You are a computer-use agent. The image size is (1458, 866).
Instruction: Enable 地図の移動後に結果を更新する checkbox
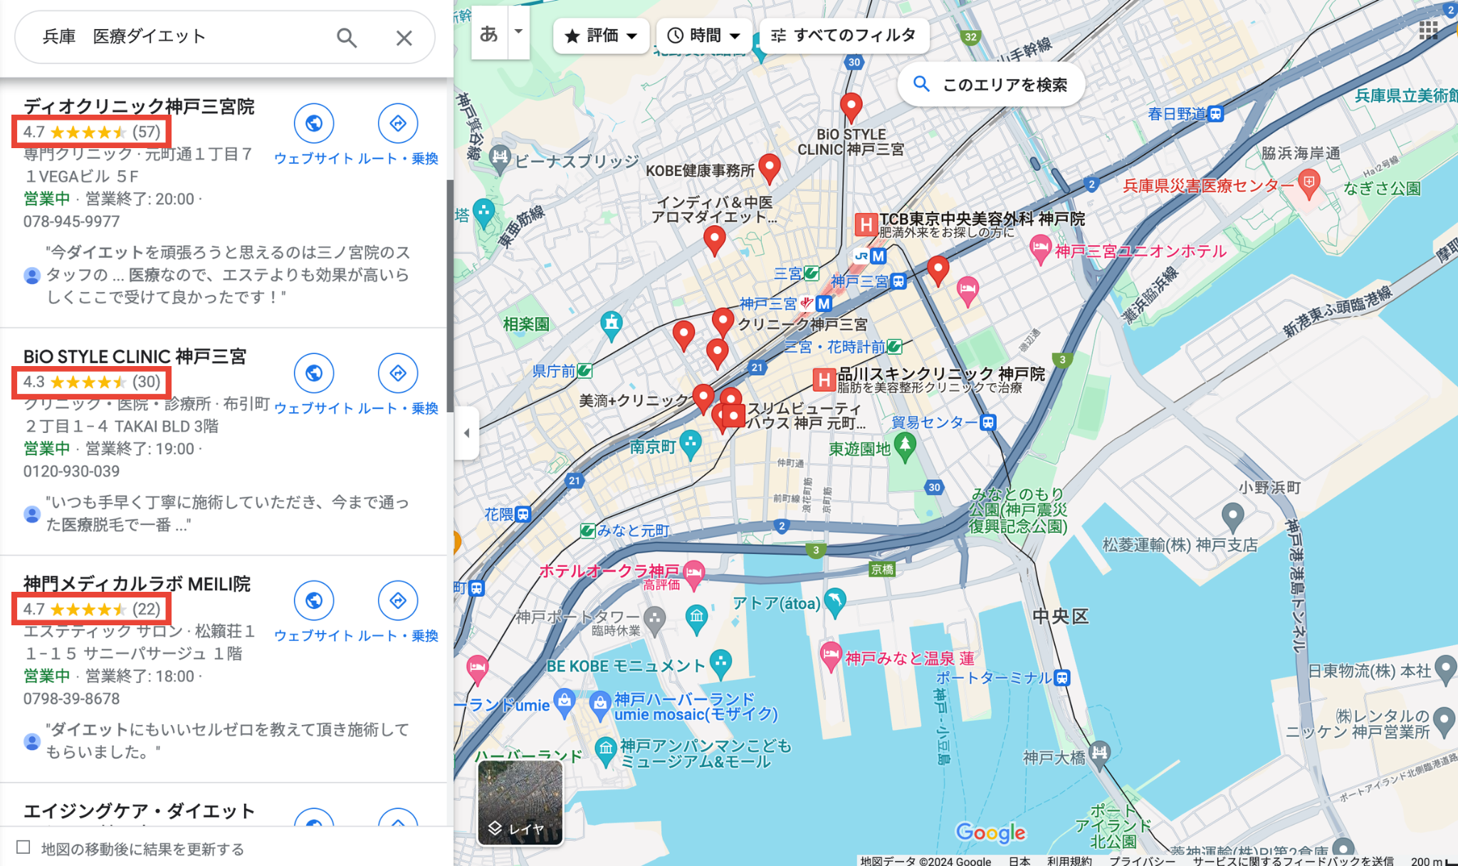click(x=23, y=847)
